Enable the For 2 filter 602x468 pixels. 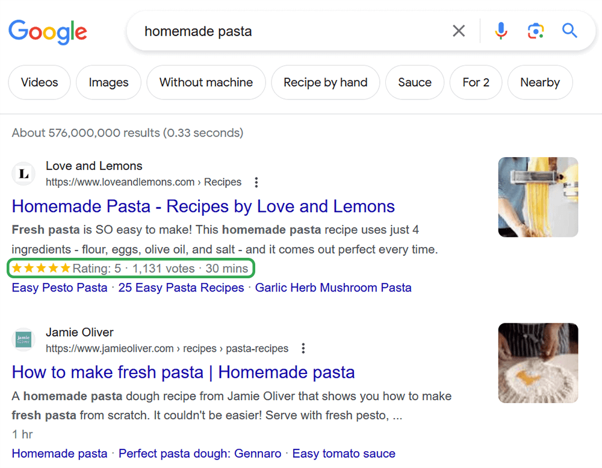tap(476, 83)
